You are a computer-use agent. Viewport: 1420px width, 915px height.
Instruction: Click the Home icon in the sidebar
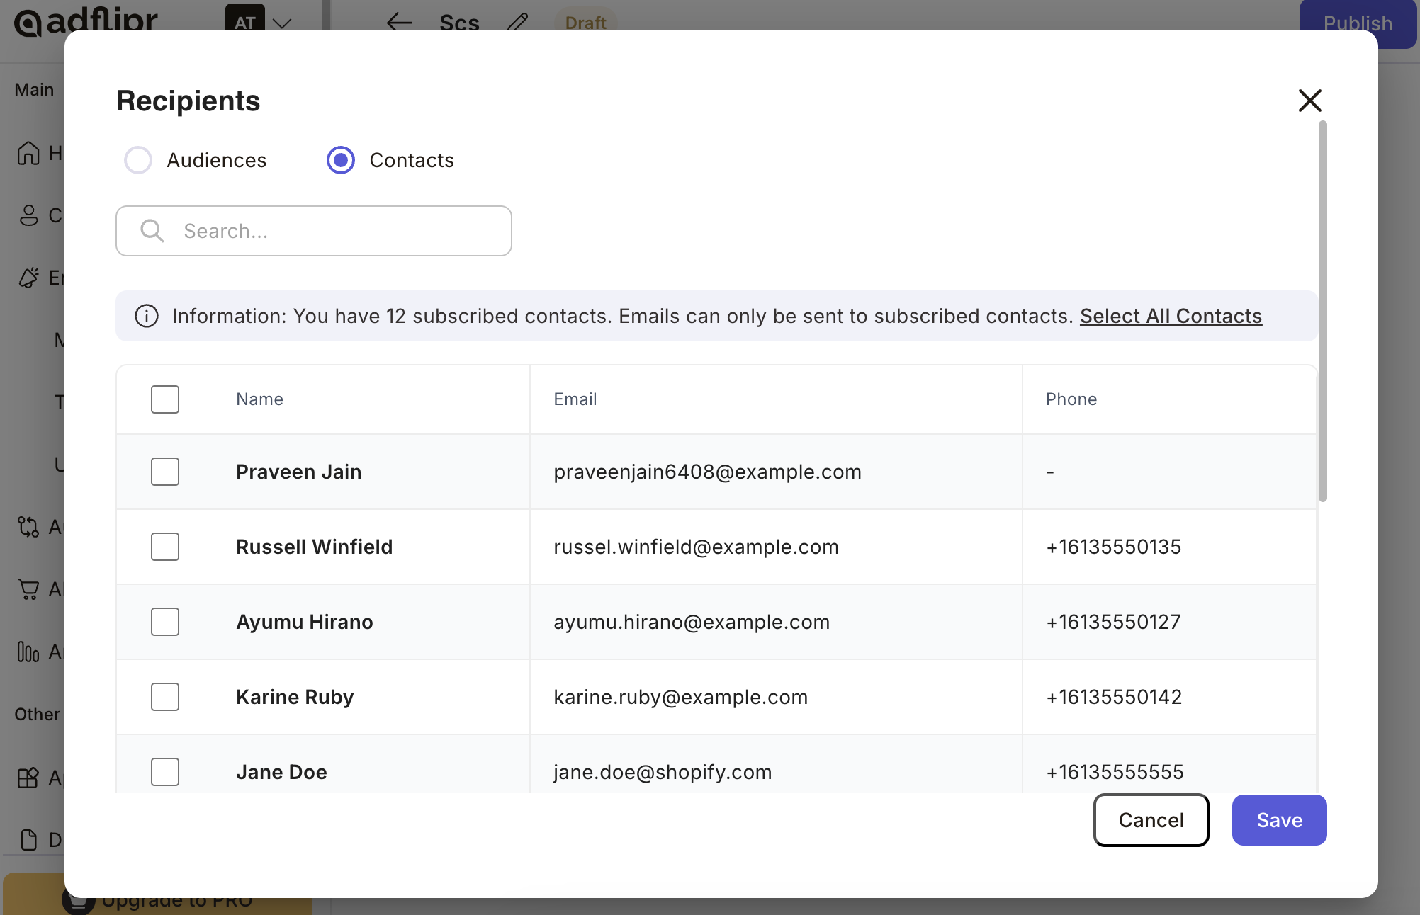(28, 153)
